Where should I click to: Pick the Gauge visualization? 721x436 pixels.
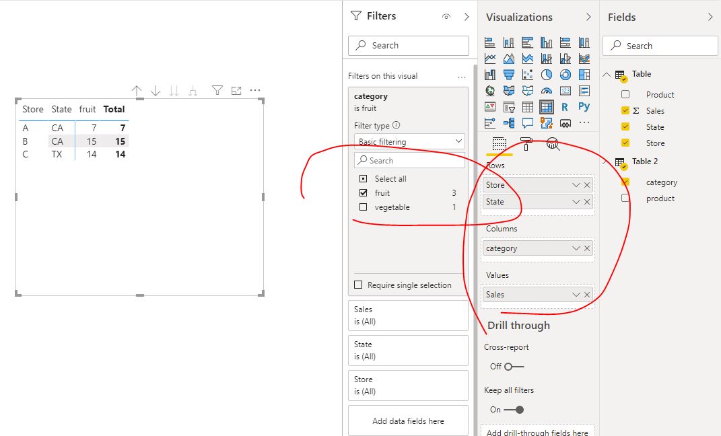pyautogui.click(x=546, y=91)
